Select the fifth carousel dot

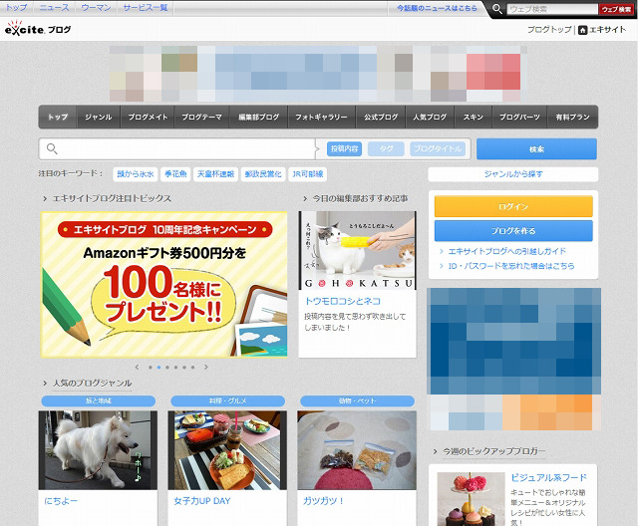(x=184, y=368)
